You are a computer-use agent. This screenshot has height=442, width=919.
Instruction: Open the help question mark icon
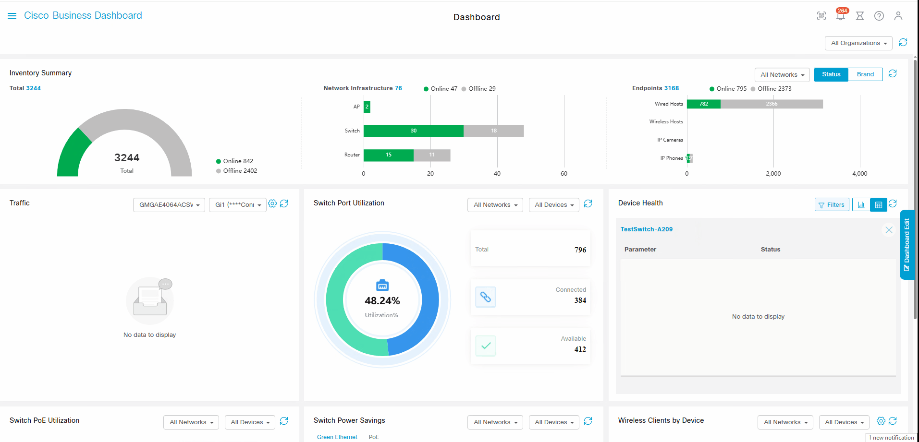point(879,16)
